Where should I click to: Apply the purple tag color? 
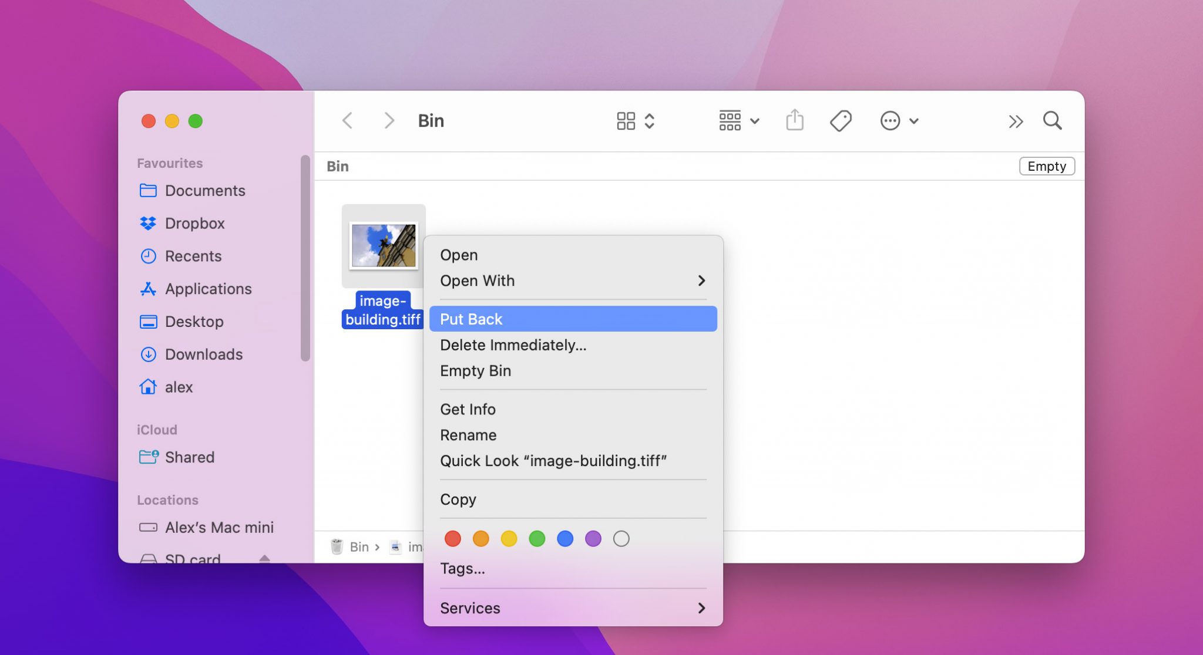coord(593,539)
